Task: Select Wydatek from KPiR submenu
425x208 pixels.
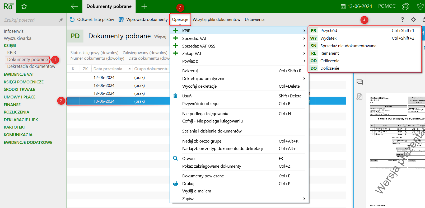Action: coord(328,38)
